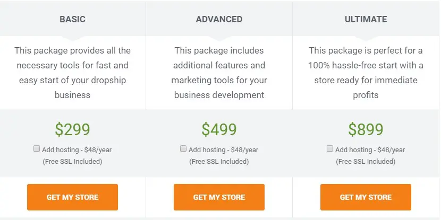Tick Add hosting checkbox for Ultimate package
Image resolution: width=441 pixels, height=220 pixels.
tap(330, 149)
